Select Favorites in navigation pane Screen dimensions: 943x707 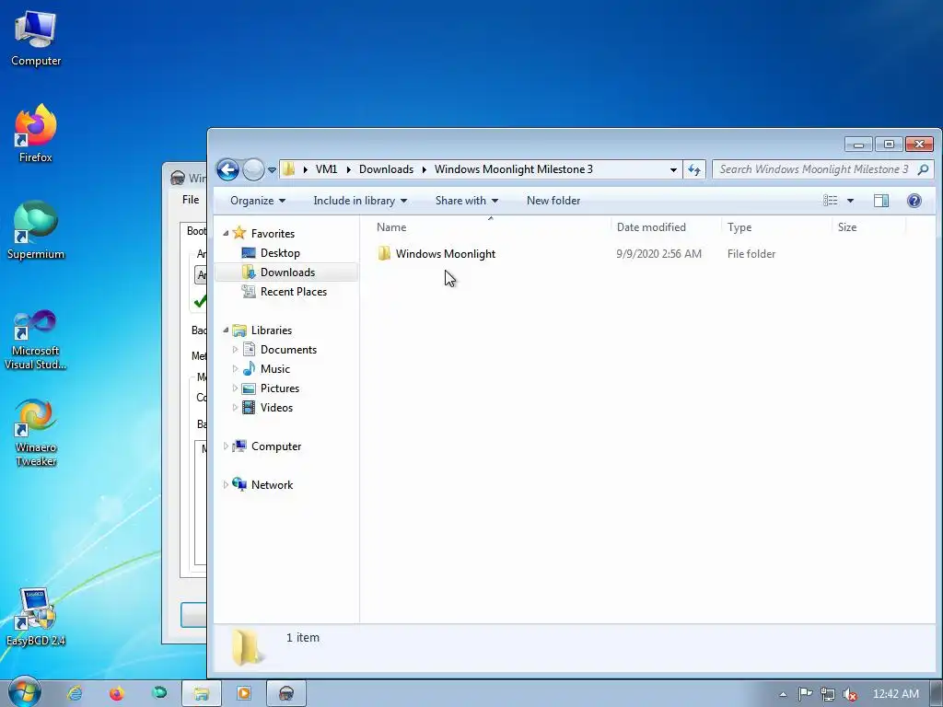point(273,233)
